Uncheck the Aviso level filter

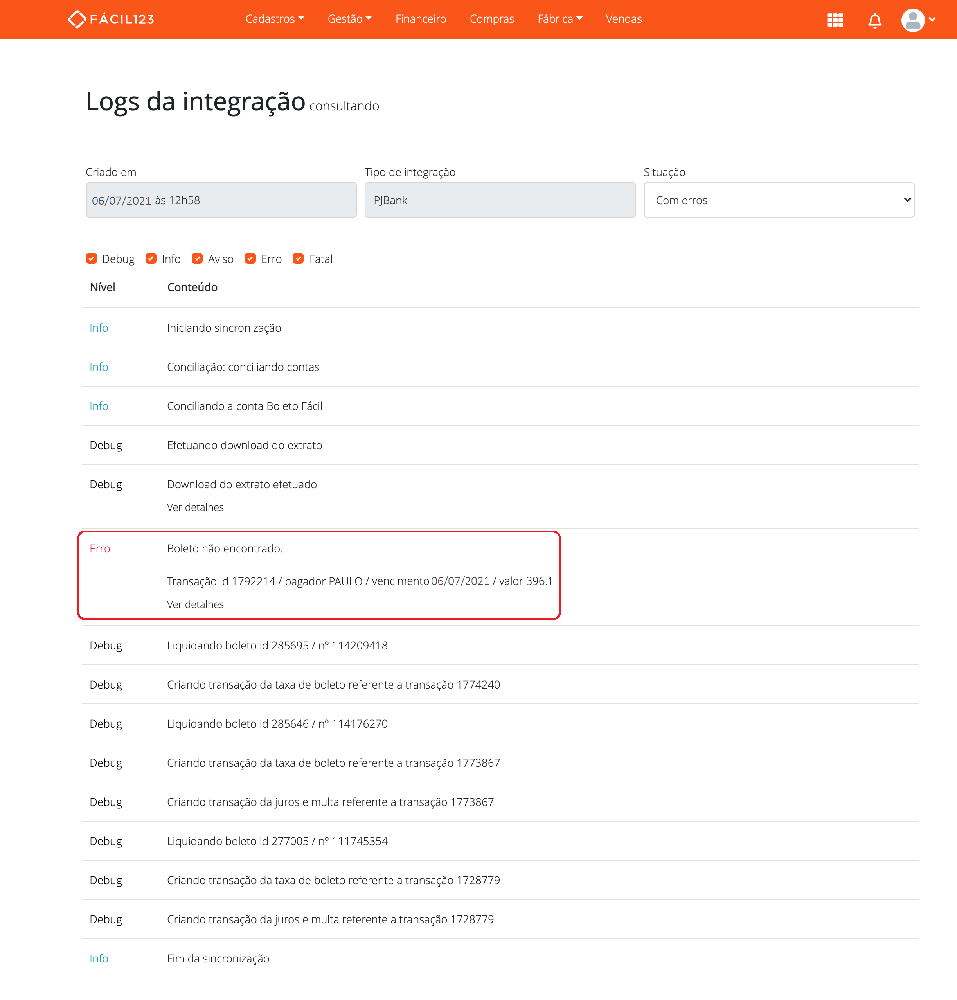[198, 258]
